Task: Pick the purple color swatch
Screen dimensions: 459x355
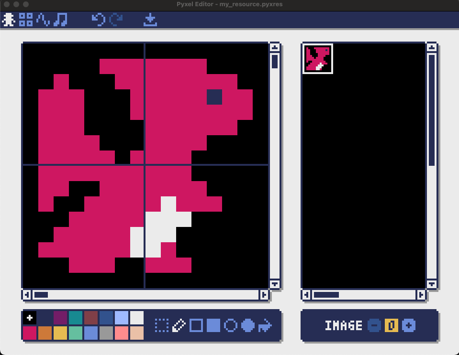Action: (x=60, y=318)
